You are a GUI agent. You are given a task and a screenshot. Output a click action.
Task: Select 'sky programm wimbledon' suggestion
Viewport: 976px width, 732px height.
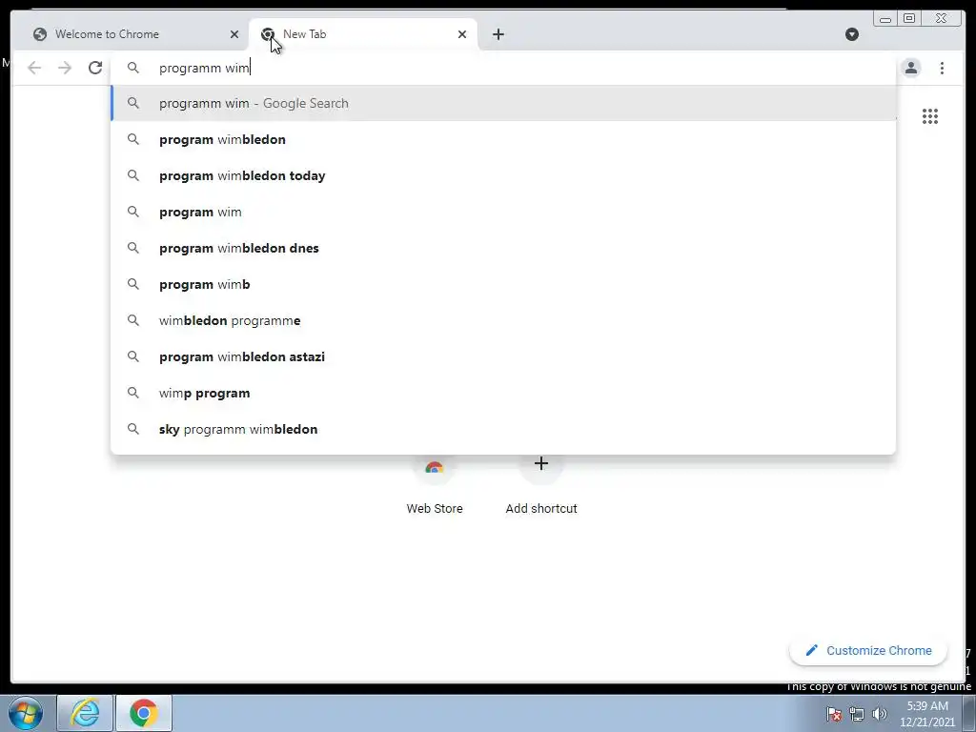point(503,429)
